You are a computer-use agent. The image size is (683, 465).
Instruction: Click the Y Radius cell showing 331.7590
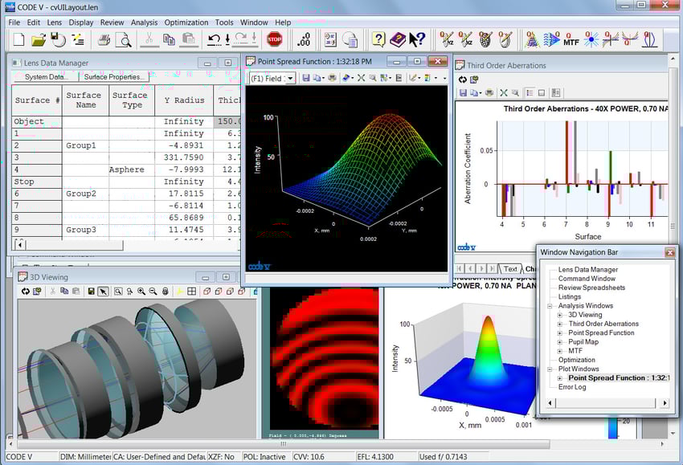coord(183,157)
